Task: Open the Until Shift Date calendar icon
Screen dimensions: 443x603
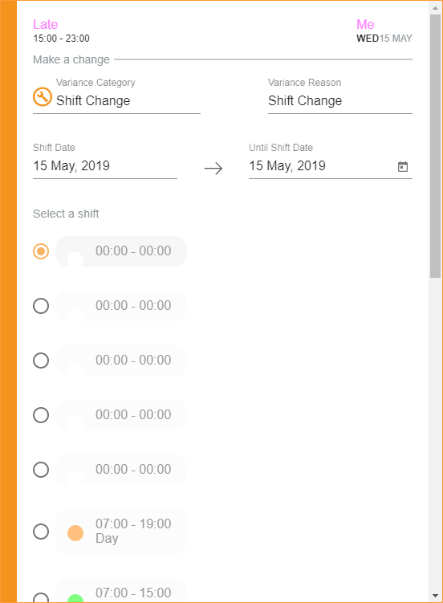Action: pyautogui.click(x=403, y=166)
